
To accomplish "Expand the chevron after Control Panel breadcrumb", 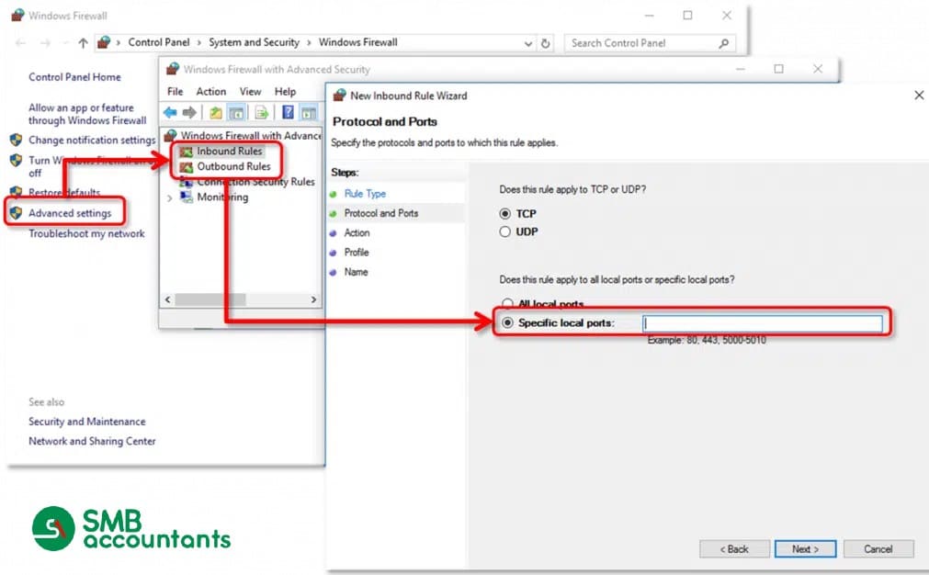I will [199, 42].
